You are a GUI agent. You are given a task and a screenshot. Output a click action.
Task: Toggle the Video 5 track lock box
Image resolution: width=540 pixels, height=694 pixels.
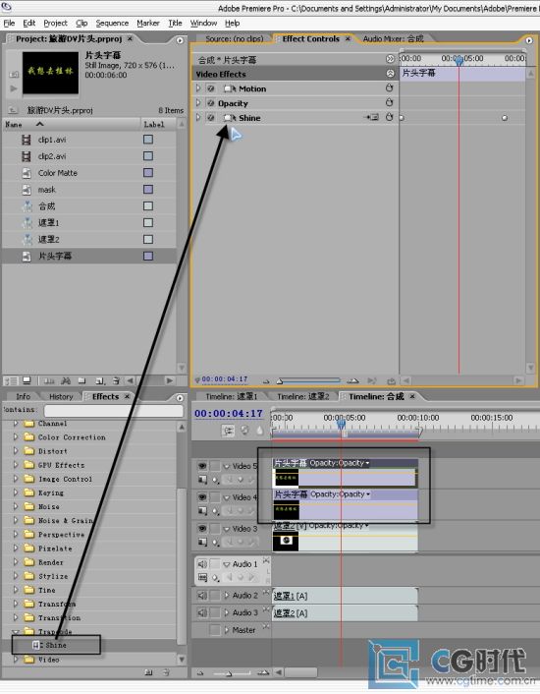click(x=215, y=466)
